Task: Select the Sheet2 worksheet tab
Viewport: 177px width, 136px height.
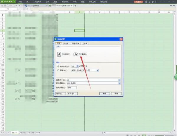Action: pyautogui.click(x=23, y=133)
